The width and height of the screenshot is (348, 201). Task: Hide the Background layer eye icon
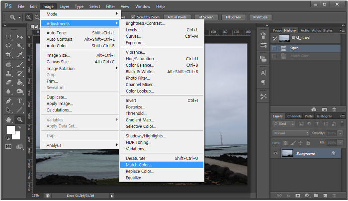(x=275, y=153)
